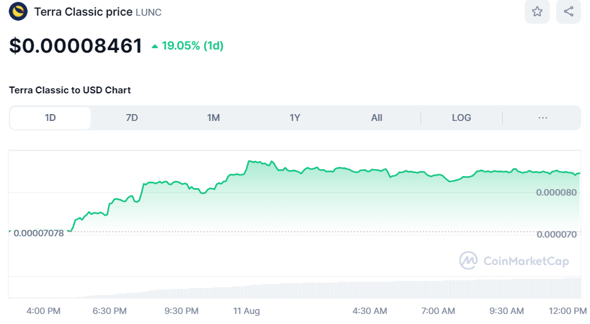Screen dimensions: 590x324
Task: Click the 0.000070 y-axis label
Action: tap(556, 234)
